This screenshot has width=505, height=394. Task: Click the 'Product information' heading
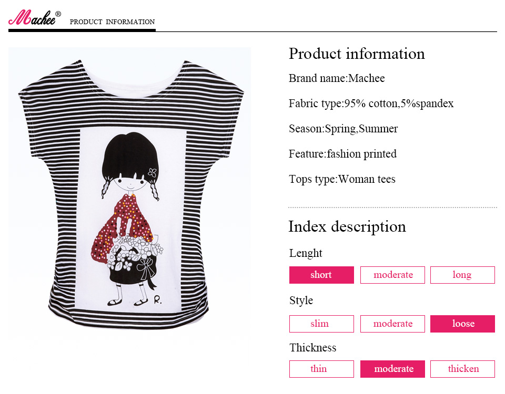coord(357,54)
